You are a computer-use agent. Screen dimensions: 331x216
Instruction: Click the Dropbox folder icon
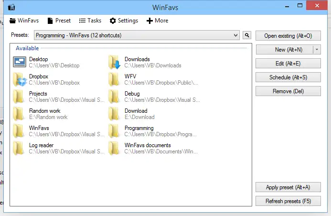point(20,79)
